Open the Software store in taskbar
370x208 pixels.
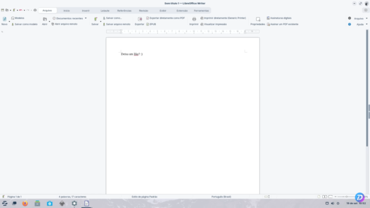pos(49,203)
